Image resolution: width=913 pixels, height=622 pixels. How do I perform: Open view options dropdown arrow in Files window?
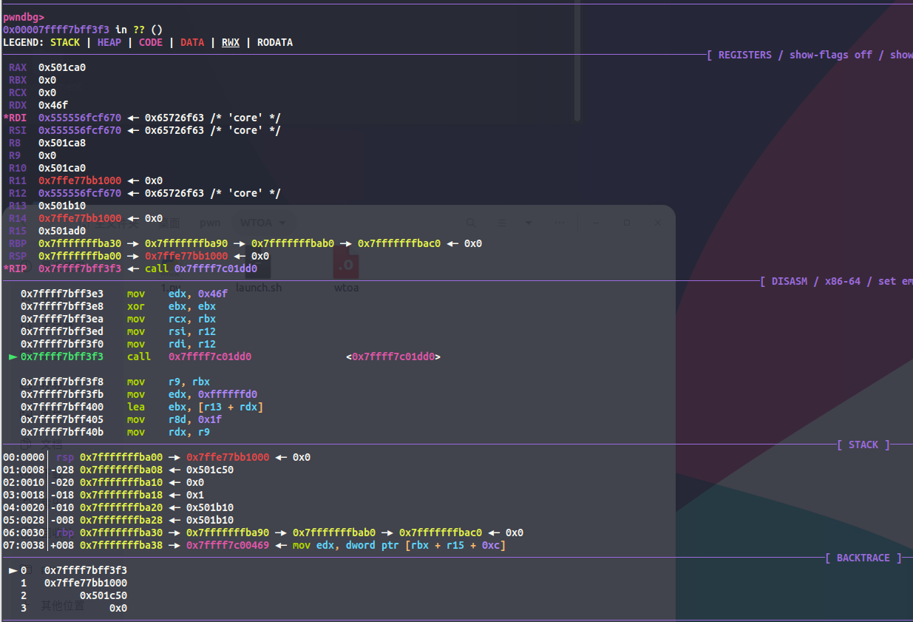point(529,222)
